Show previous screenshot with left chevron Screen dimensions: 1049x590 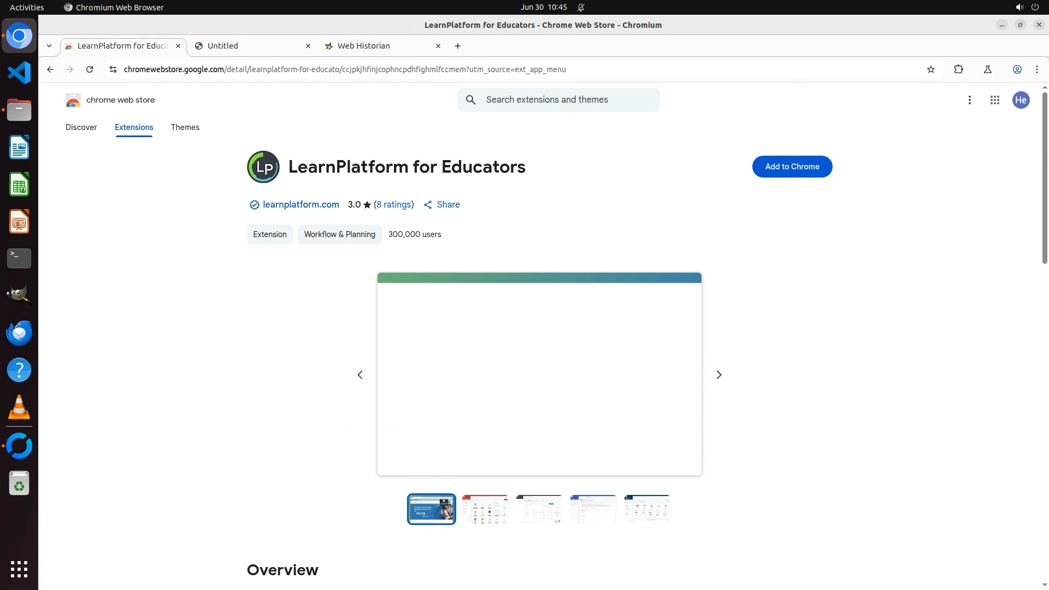[x=360, y=375]
